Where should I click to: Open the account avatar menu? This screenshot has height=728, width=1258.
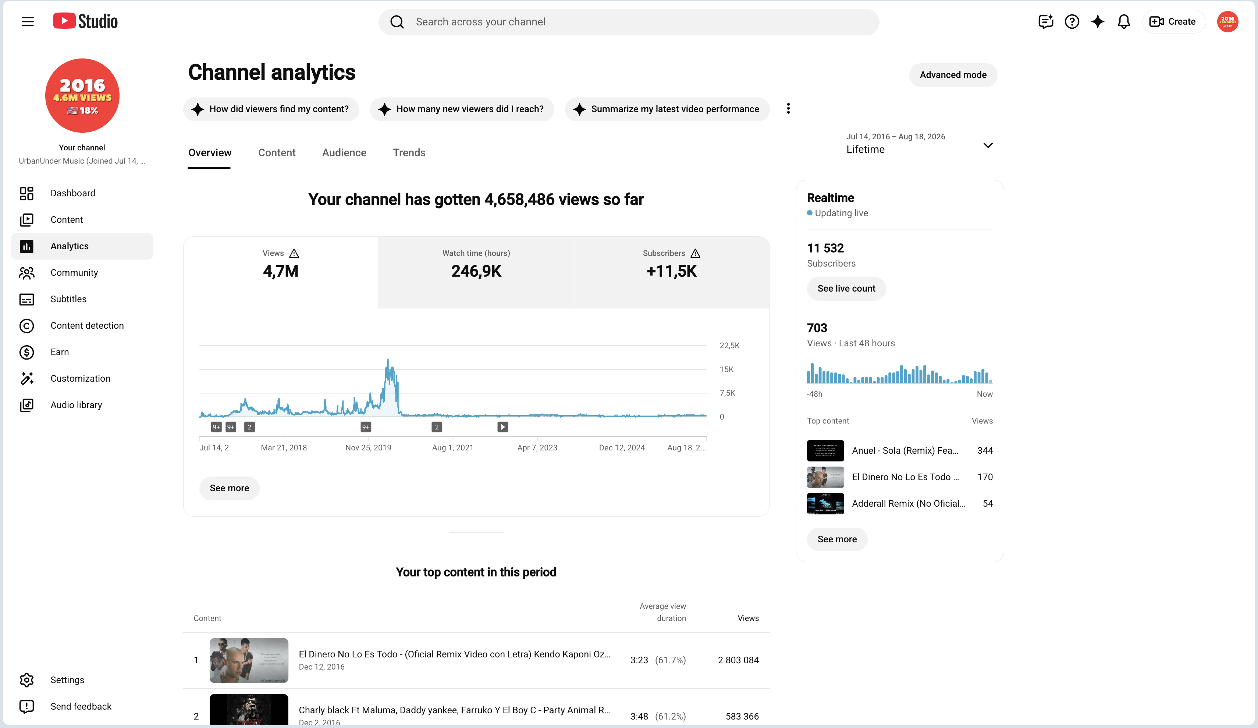(1227, 21)
